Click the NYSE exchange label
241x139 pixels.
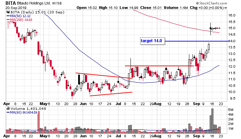[x=57, y=3]
